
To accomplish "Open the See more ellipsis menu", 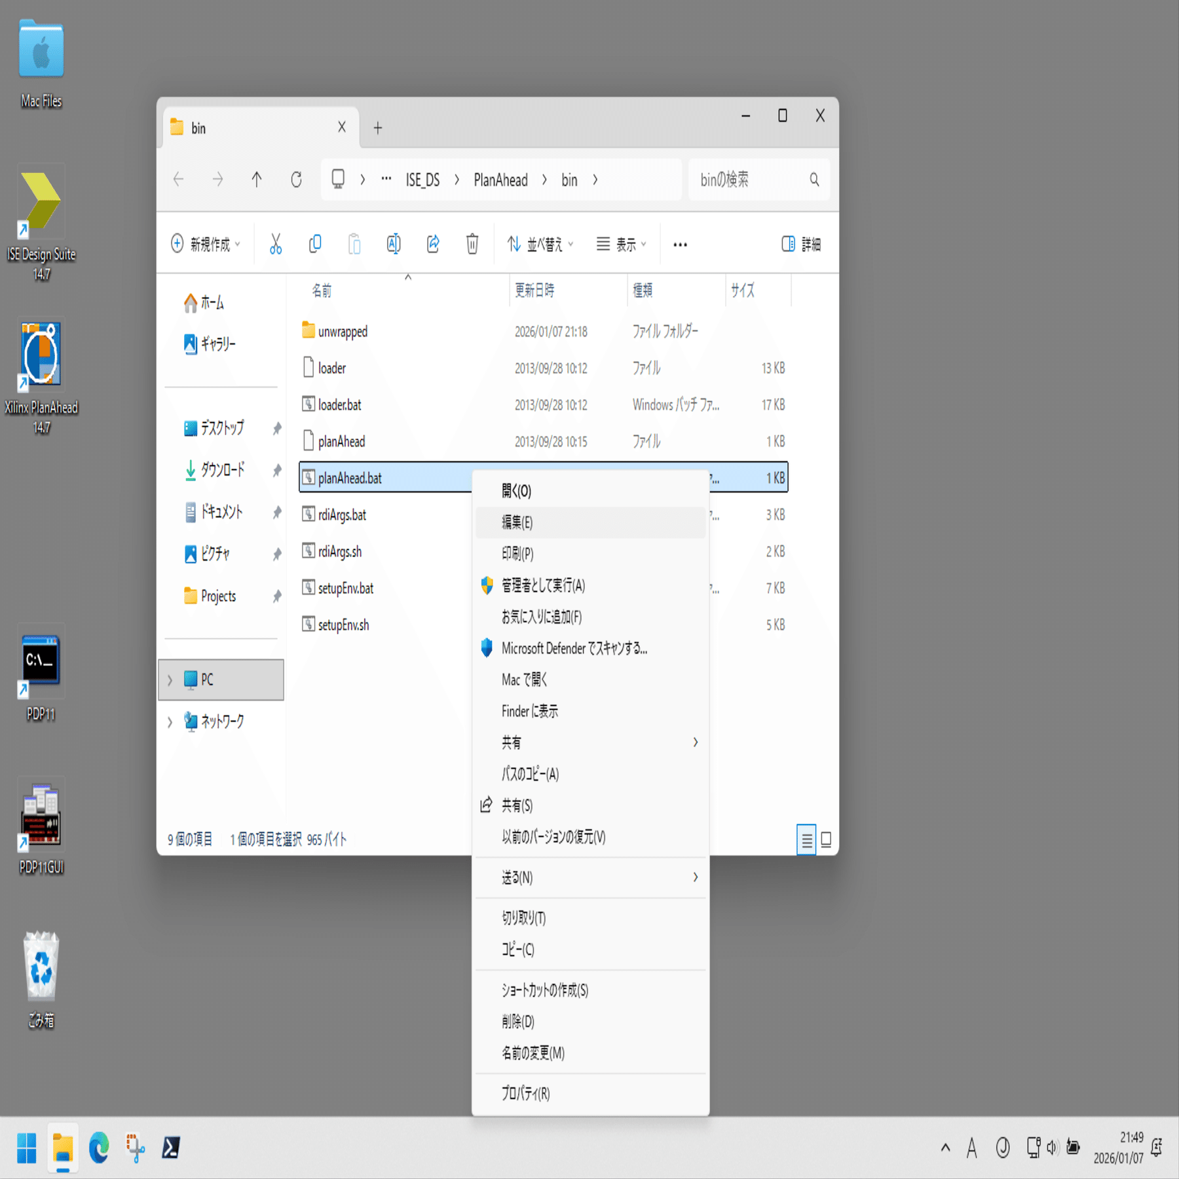I will click(x=681, y=244).
